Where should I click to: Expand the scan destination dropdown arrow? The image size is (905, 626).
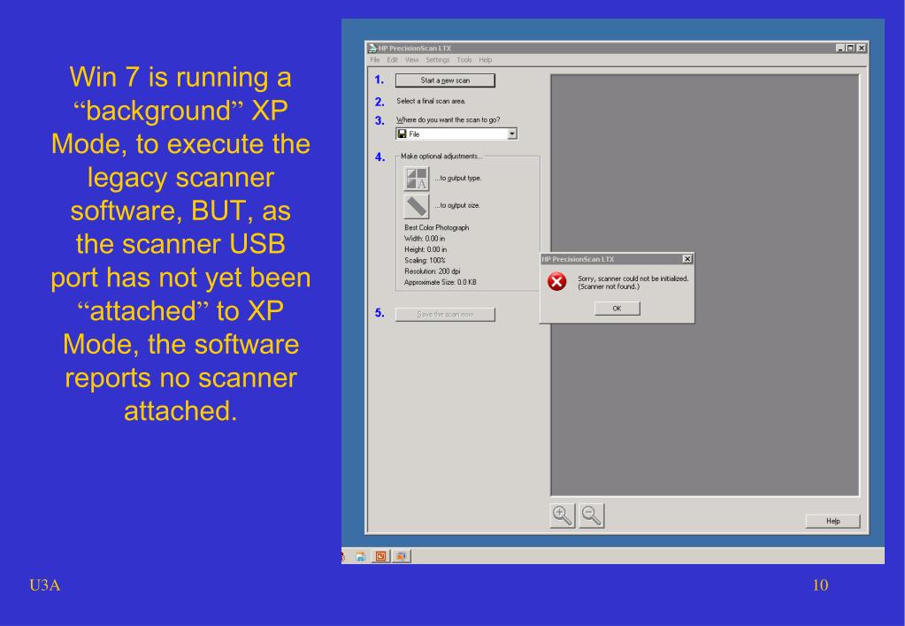tap(511, 134)
